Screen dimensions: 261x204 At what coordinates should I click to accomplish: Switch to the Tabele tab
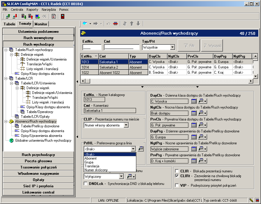pyautogui.click(x=10, y=24)
